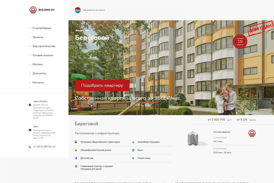The image size is (274, 183).
Task: Click the red developer logo near Состав квартир
Action: pos(252,133)
